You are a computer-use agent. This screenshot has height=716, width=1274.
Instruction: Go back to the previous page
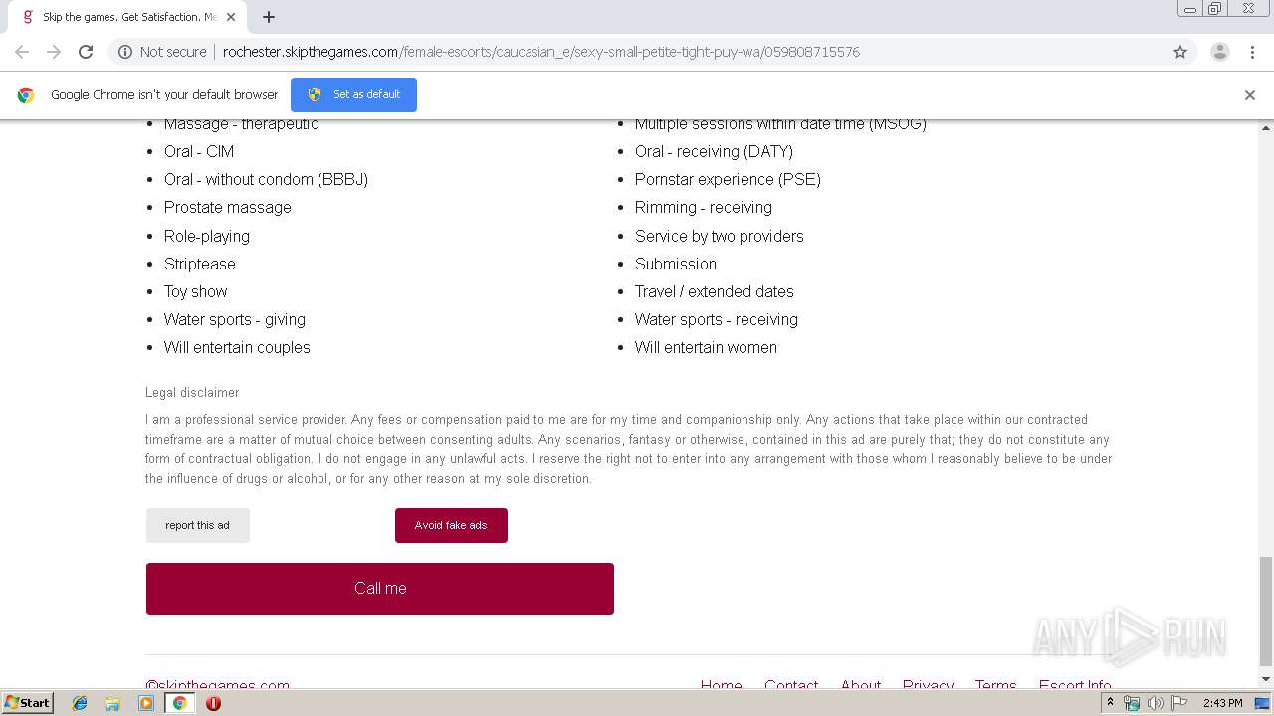[22, 52]
